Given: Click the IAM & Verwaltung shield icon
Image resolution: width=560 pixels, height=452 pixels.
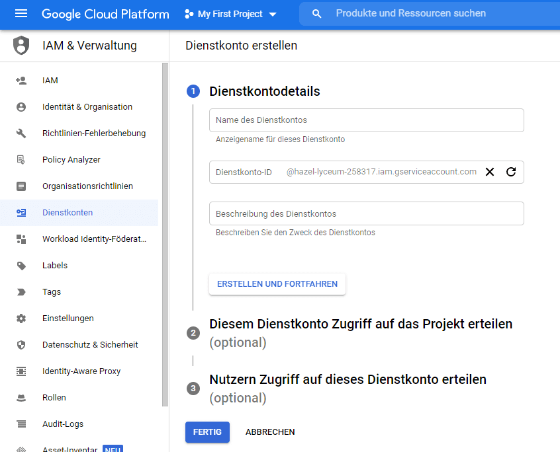Looking at the screenshot, I should pos(21,46).
